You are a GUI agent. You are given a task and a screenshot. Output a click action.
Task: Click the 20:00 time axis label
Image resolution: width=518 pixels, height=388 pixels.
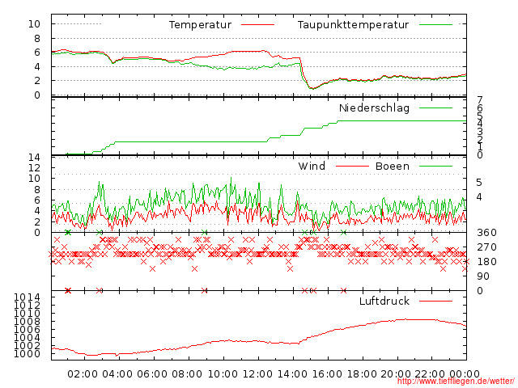(396, 374)
